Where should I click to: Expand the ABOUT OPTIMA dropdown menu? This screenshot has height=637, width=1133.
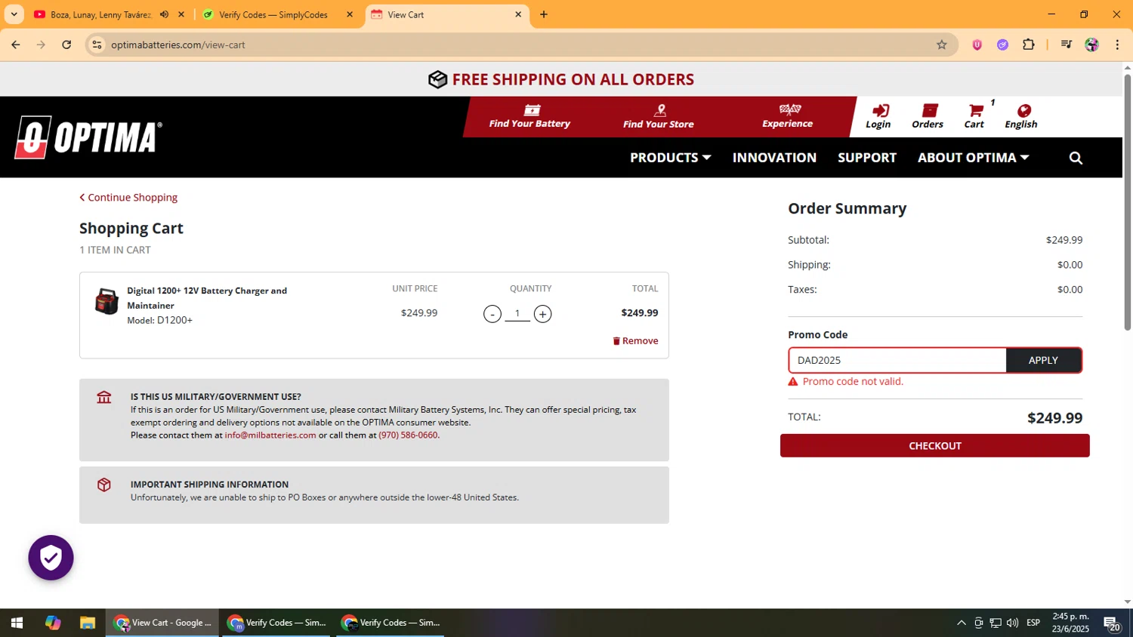click(x=973, y=158)
